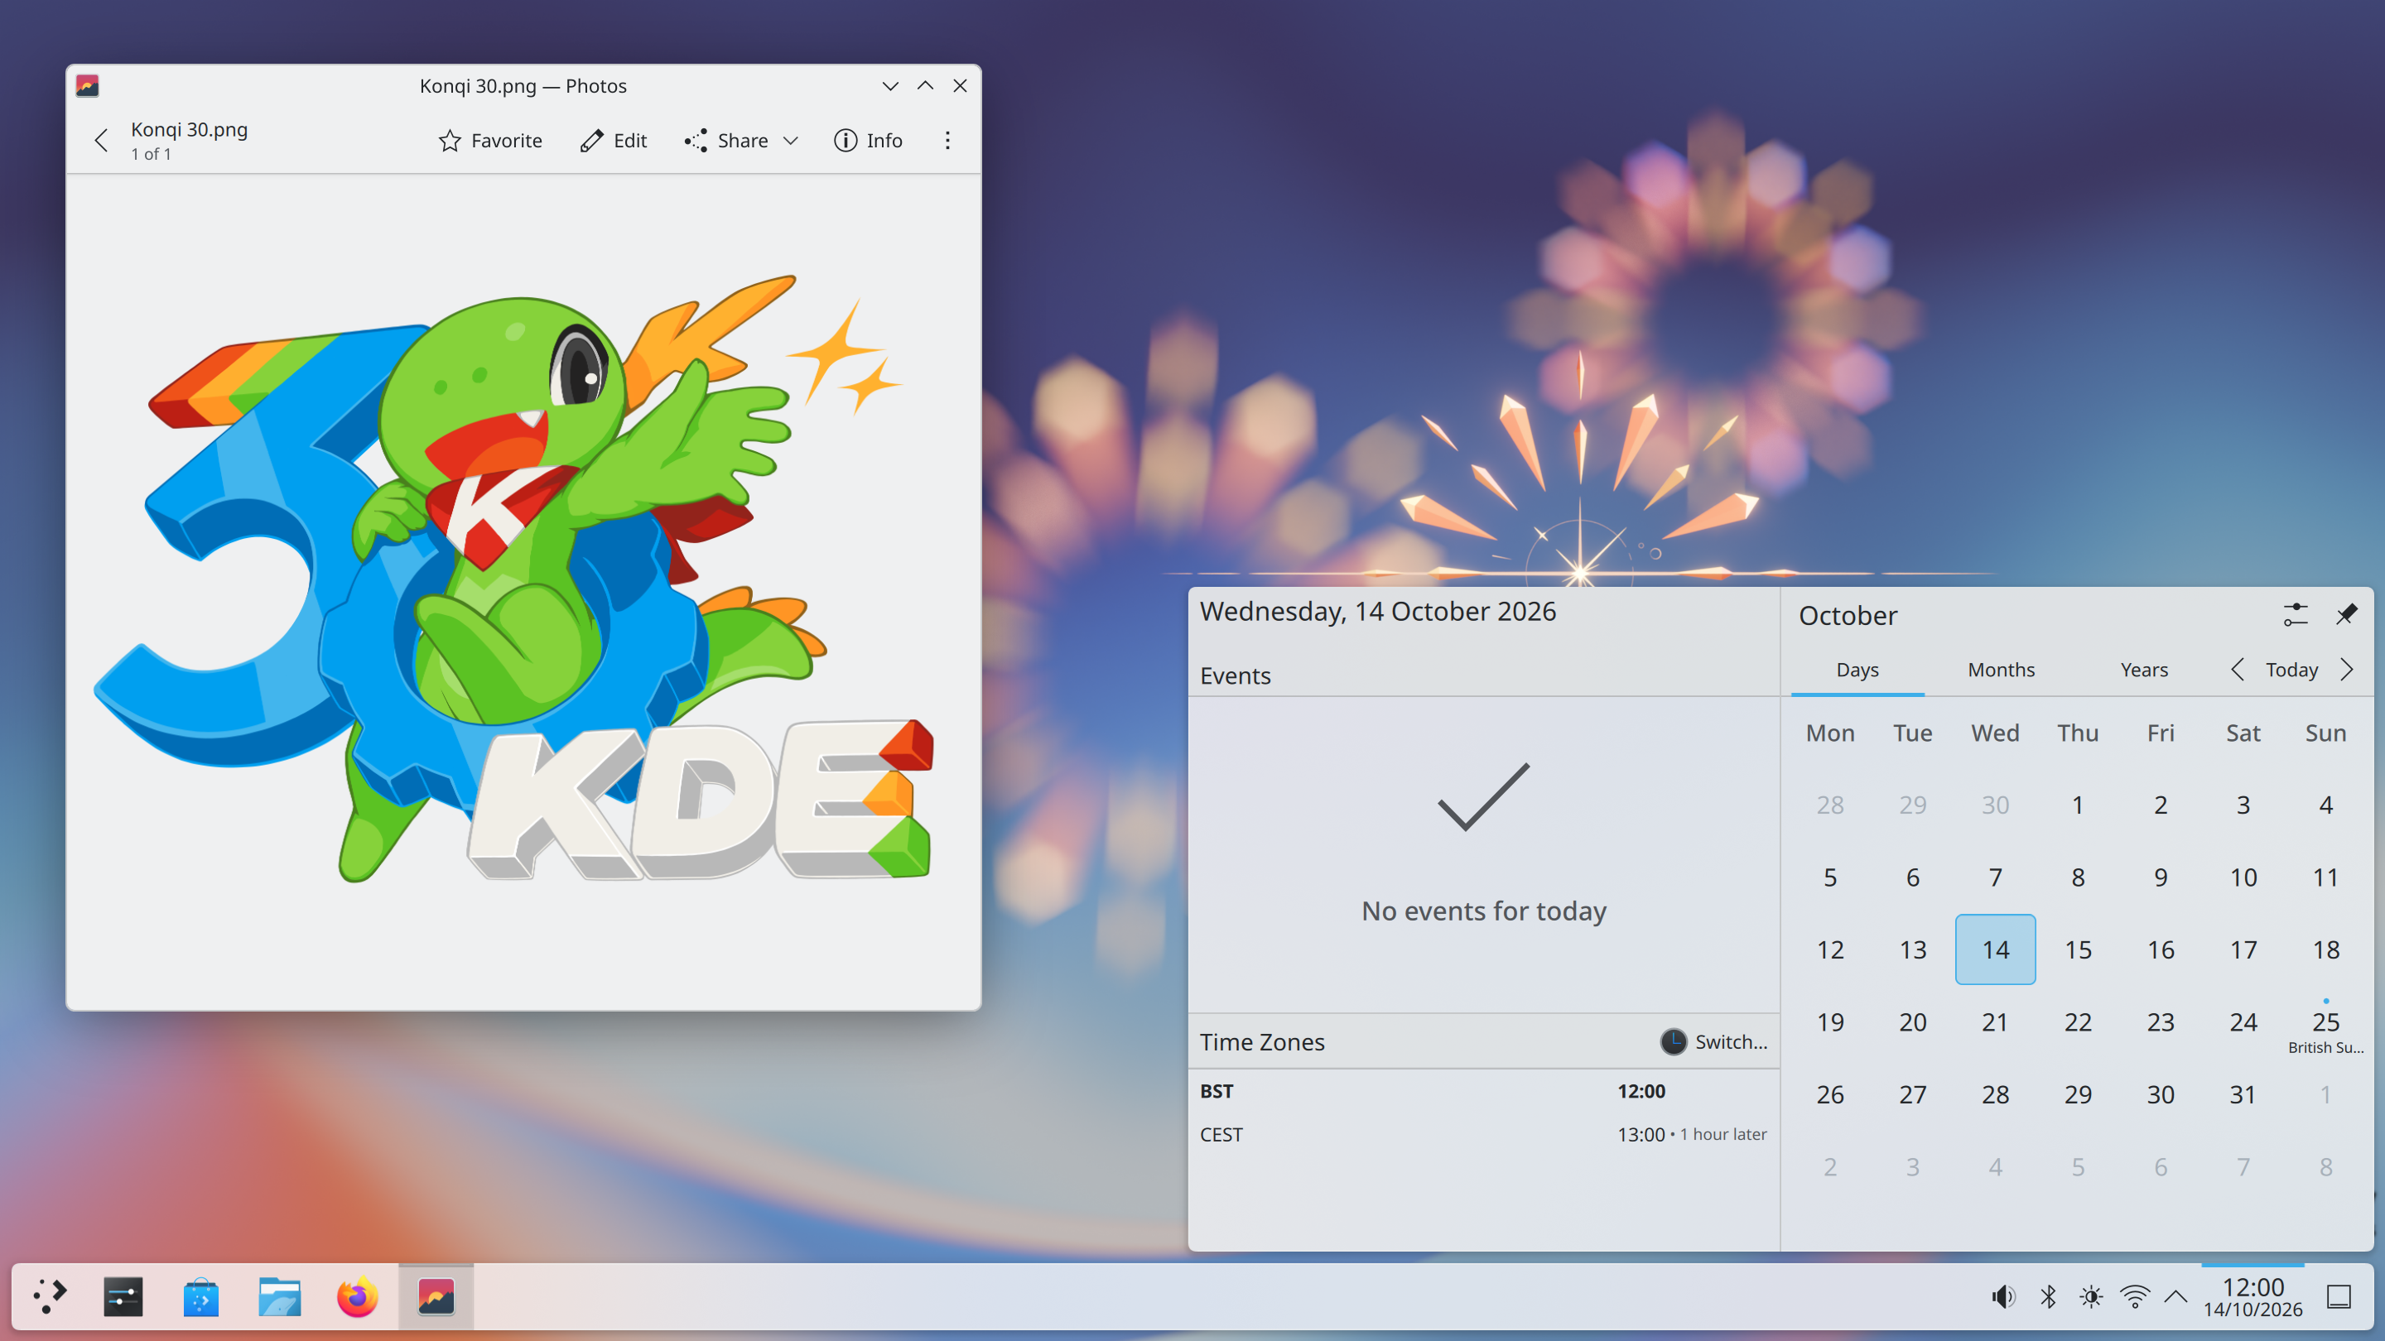Select greyed day 28 of previous month

1829,805
